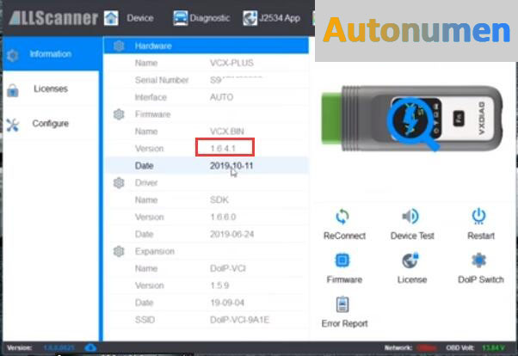Select the SSID value DoIP-VCI-9A1E
This screenshot has width=518, height=356.
[239, 320]
